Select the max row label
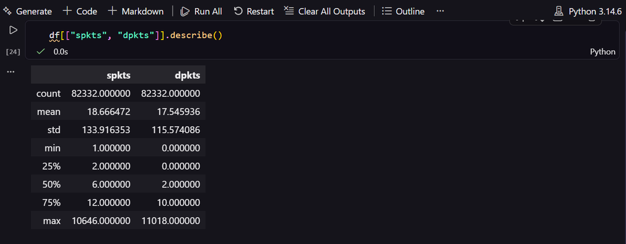 click(53, 220)
